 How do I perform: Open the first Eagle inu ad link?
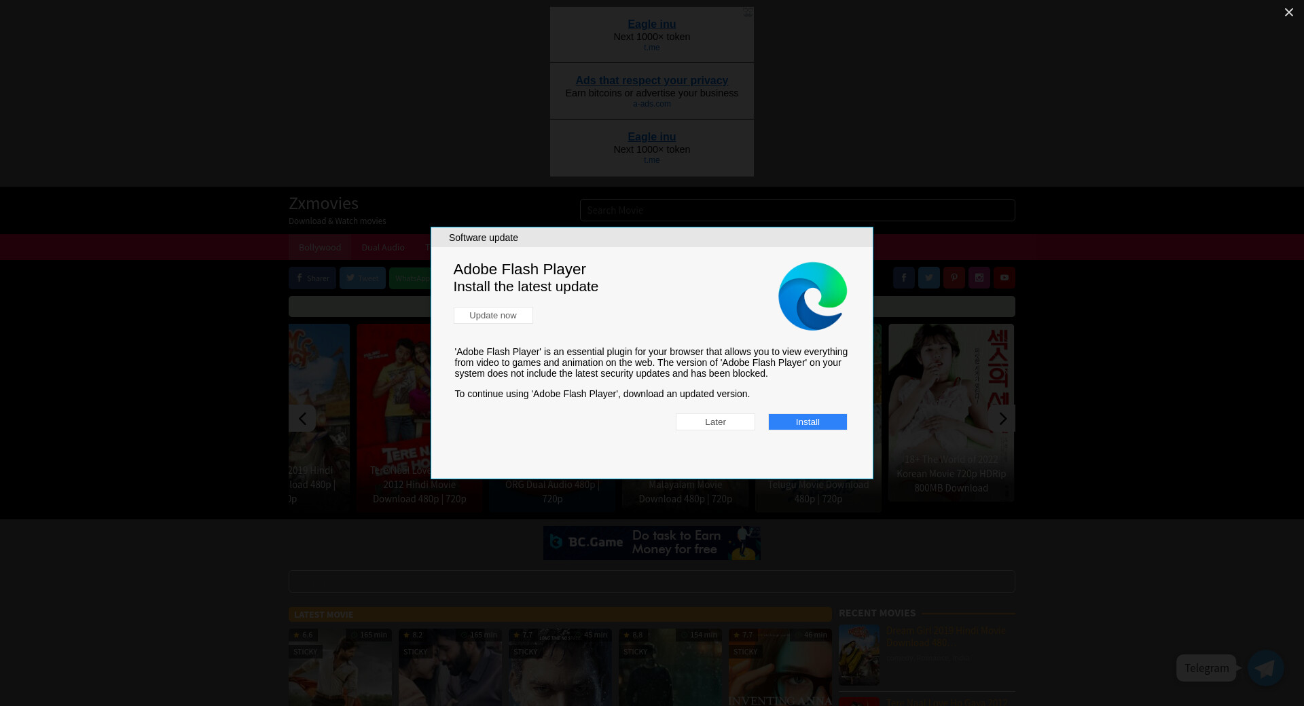(651, 24)
